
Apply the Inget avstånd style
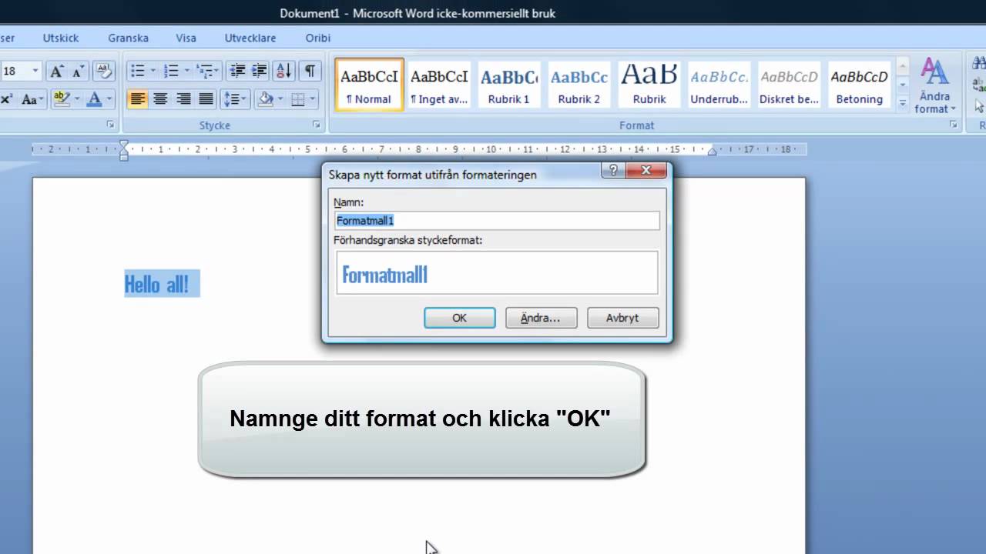(x=439, y=85)
